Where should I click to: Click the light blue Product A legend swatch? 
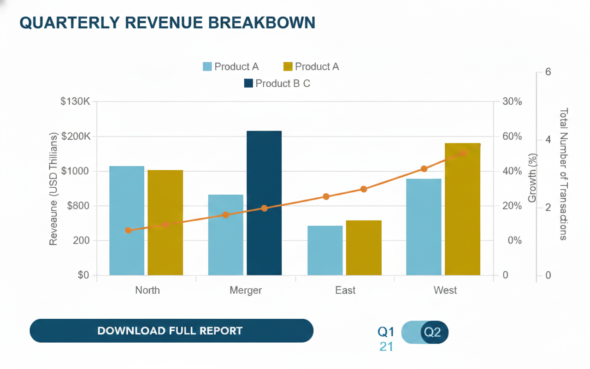click(207, 66)
